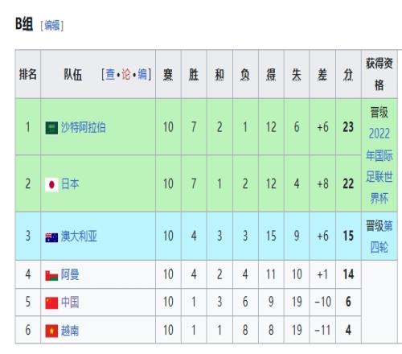The width and height of the screenshot is (402, 354).
Task: Click the Oman flag icon
Action: click(x=51, y=276)
